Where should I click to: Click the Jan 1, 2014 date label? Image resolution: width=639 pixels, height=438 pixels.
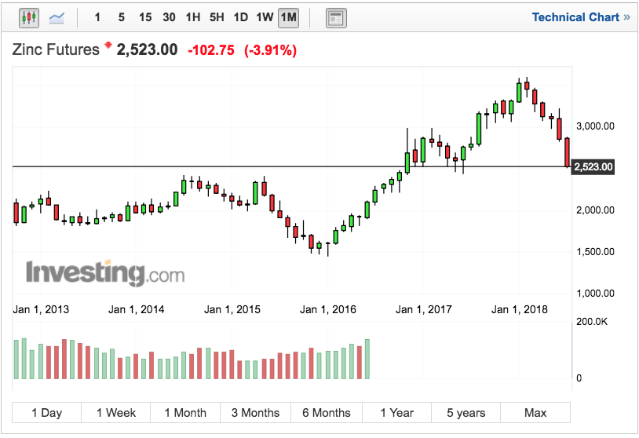136,309
